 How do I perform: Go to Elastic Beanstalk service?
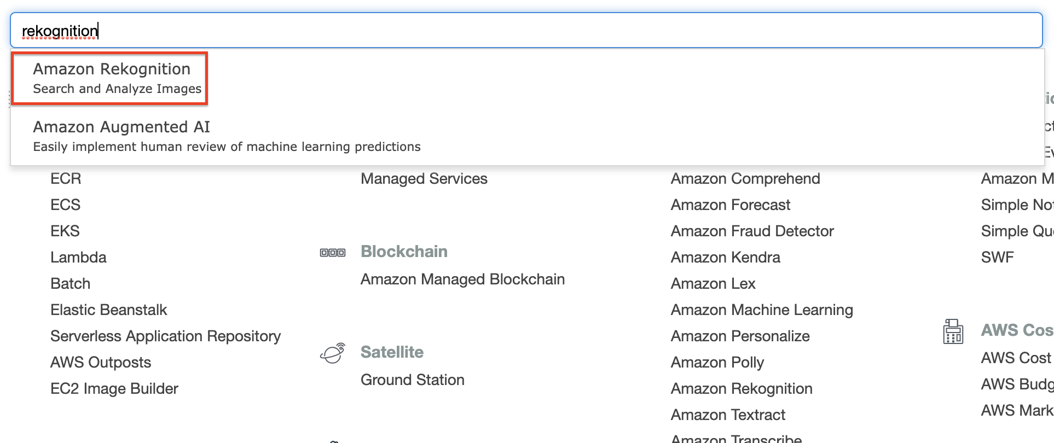pyautogui.click(x=108, y=310)
